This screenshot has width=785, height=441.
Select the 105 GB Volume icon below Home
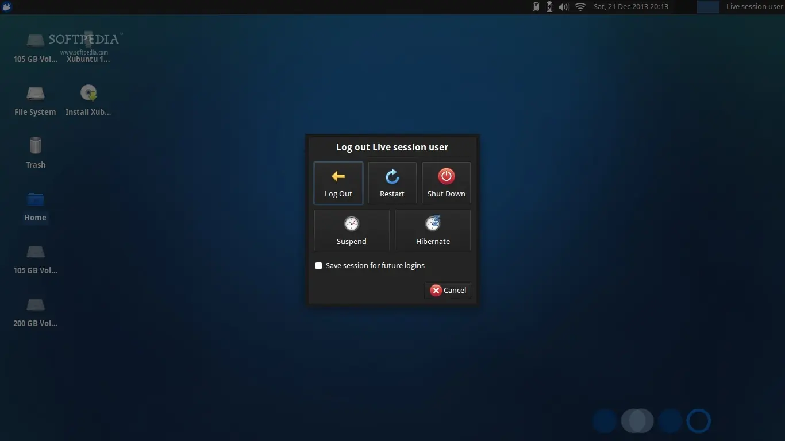[x=35, y=260]
